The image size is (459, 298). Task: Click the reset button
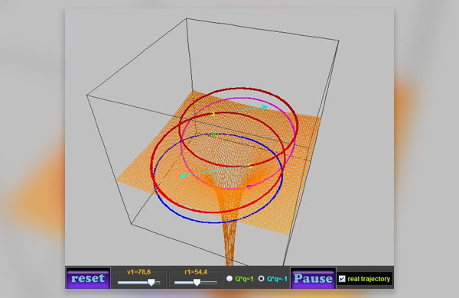pyautogui.click(x=88, y=278)
